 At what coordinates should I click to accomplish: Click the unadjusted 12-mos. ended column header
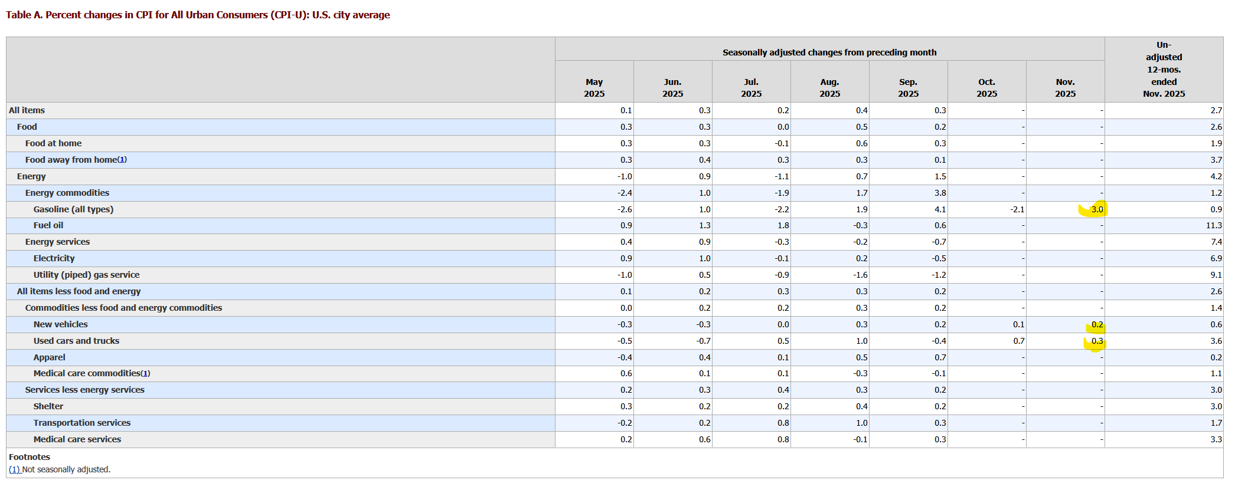(x=1164, y=70)
